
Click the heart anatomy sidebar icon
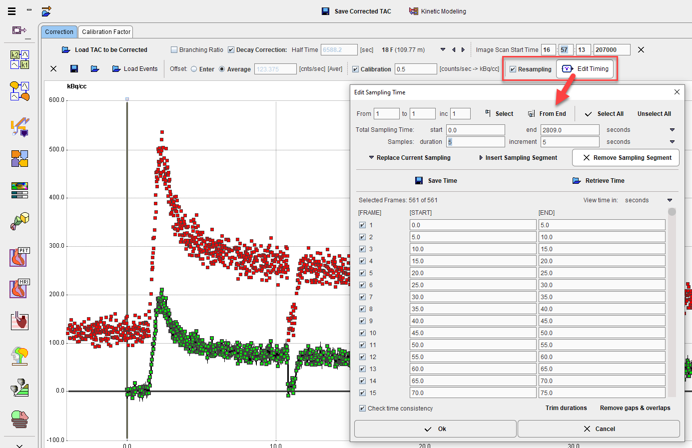[x=20, y=321]
